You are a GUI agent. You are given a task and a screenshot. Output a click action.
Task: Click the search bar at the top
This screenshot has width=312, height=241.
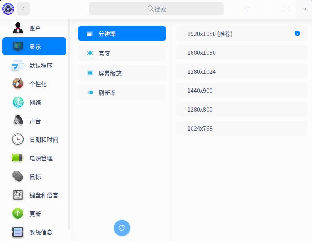coord(156,8)
